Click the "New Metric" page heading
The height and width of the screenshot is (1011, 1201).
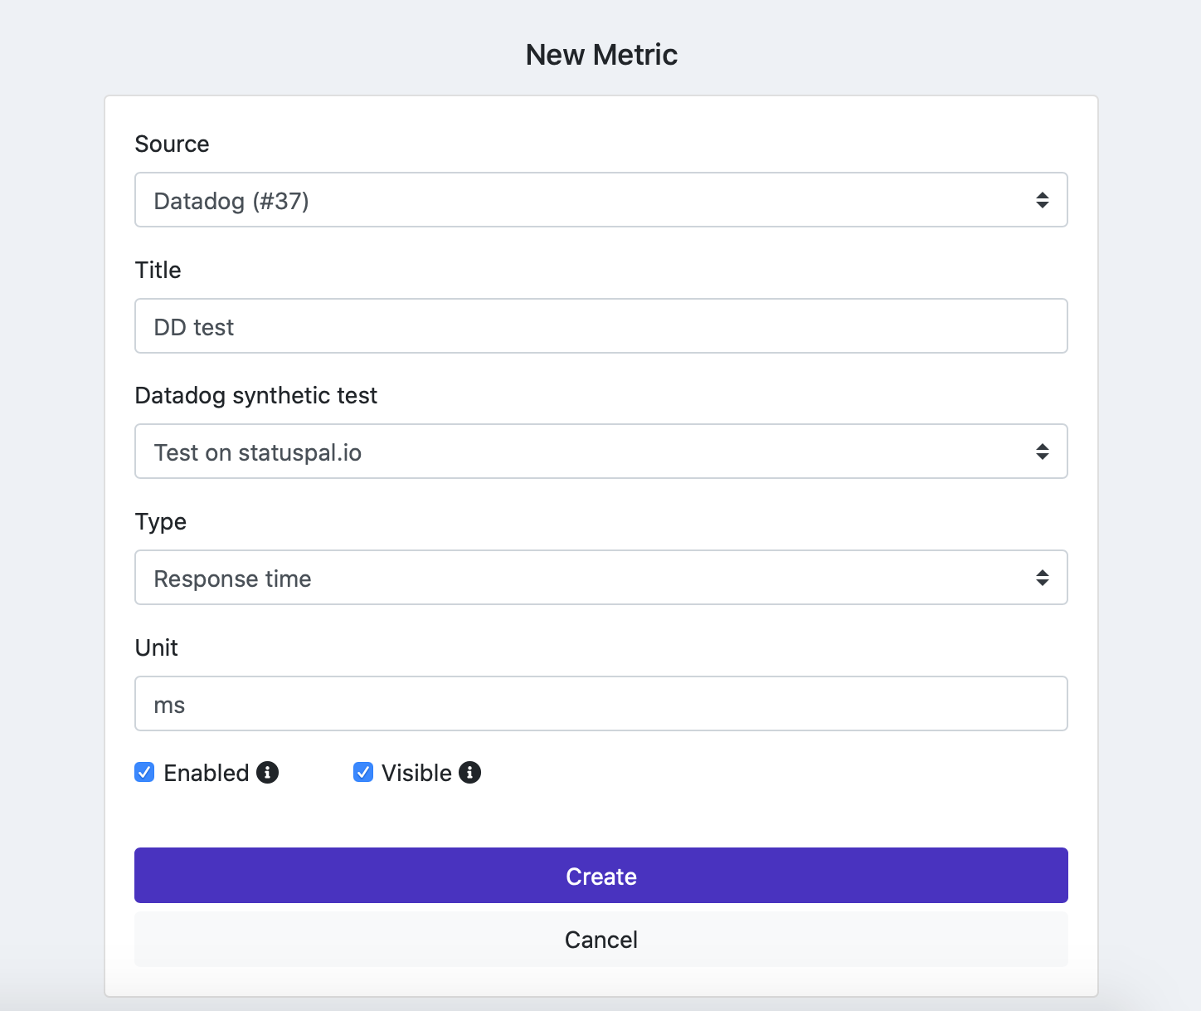pyautogui.click(x=601, y=55)
